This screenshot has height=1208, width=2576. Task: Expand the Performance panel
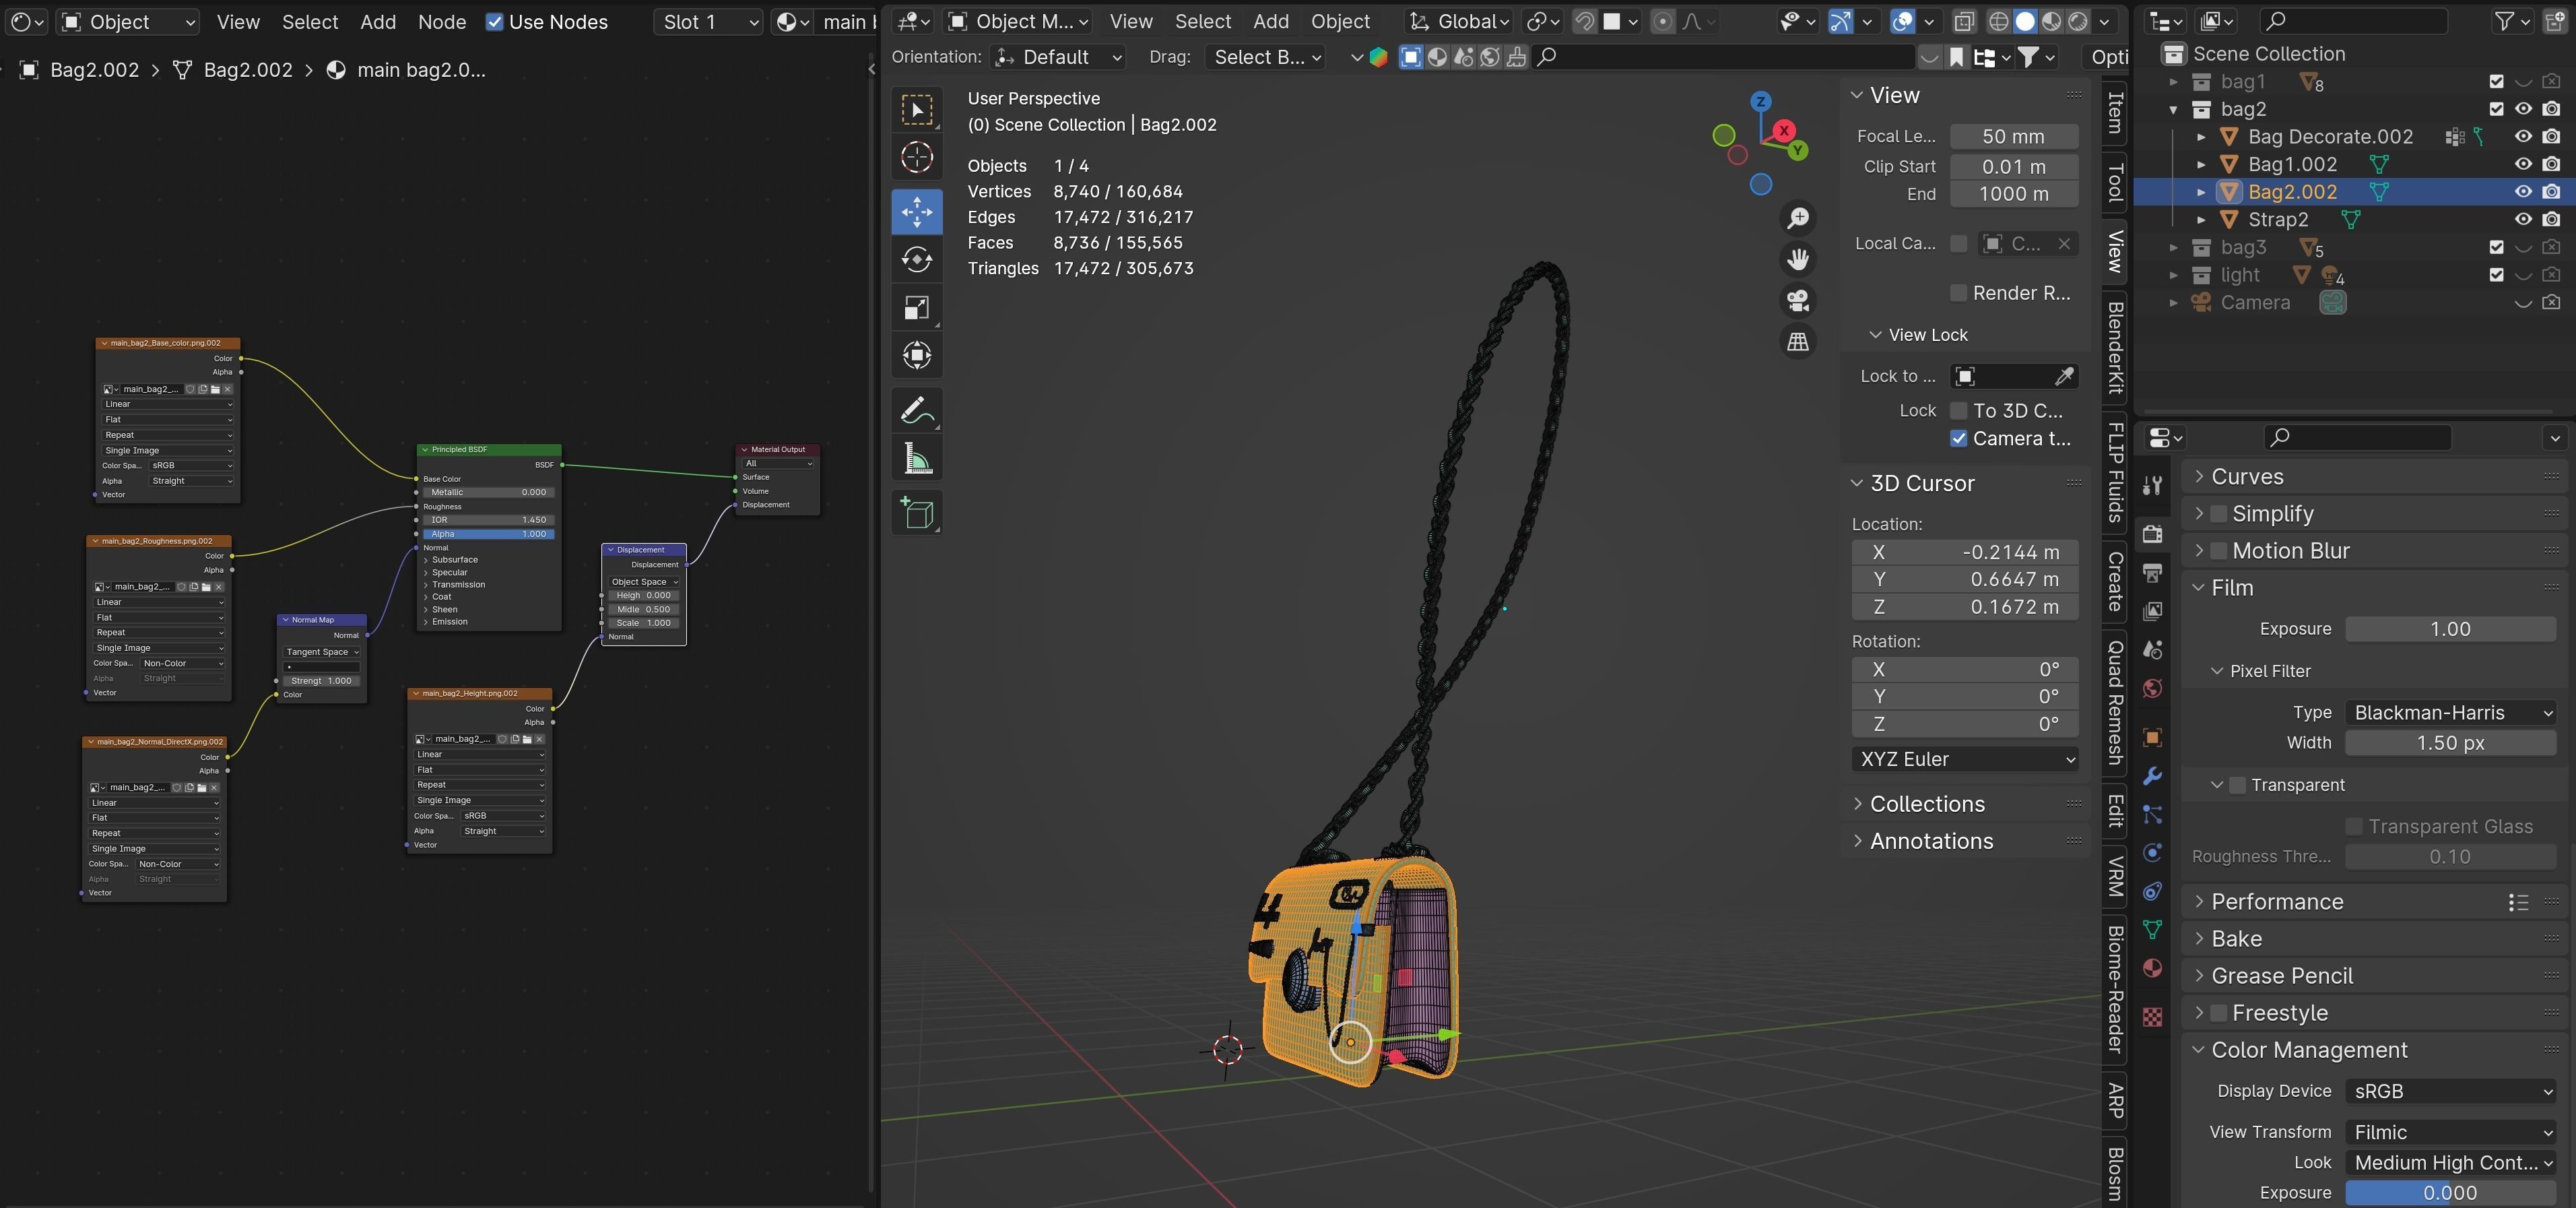point(2277,902)
